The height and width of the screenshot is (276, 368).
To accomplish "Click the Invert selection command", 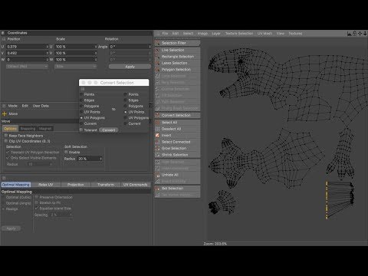I will [177, 135].
